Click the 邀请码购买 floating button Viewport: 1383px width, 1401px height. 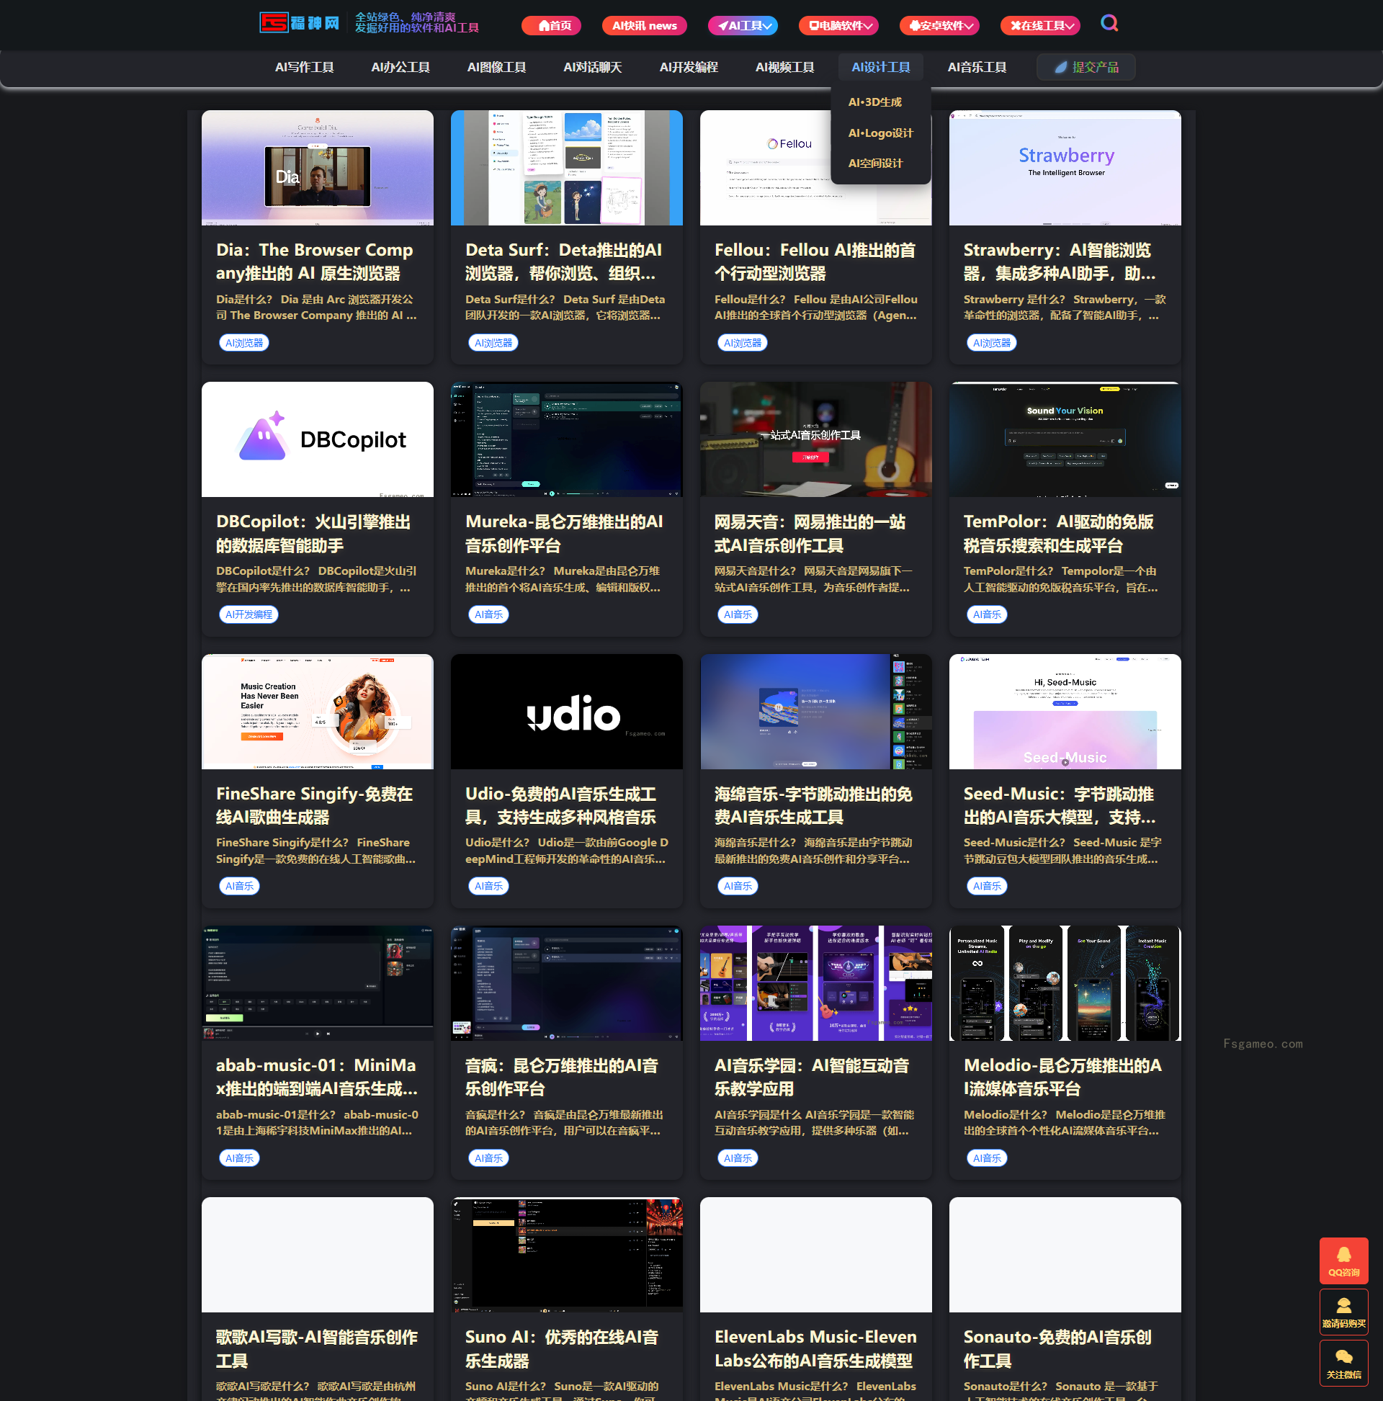click(1343, 1311)
